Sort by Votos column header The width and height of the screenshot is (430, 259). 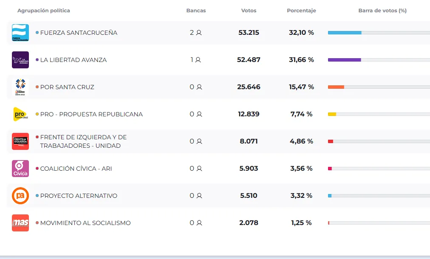pos(249,11)
